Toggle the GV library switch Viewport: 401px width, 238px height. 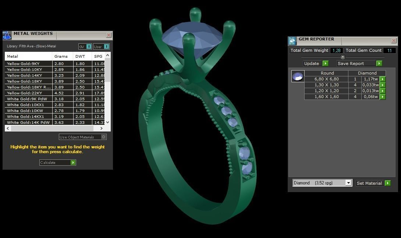point(89,47)
